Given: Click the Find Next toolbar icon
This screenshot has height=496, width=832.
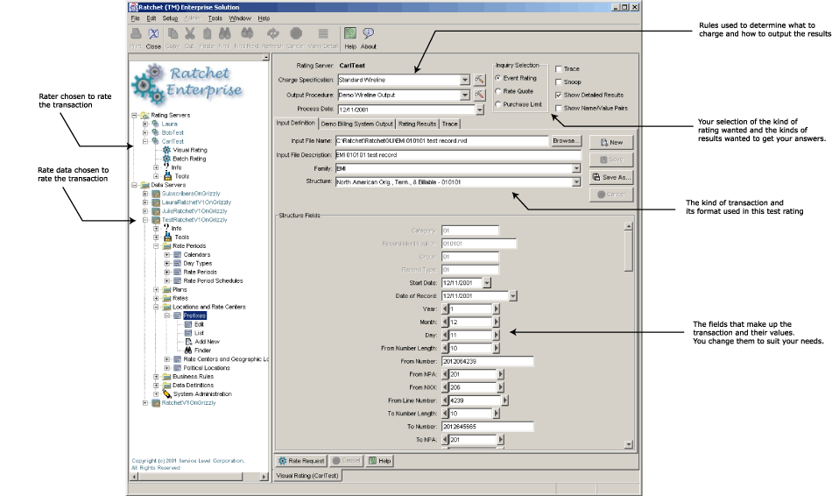Looking at the screenshot, I should coord(247,34).
